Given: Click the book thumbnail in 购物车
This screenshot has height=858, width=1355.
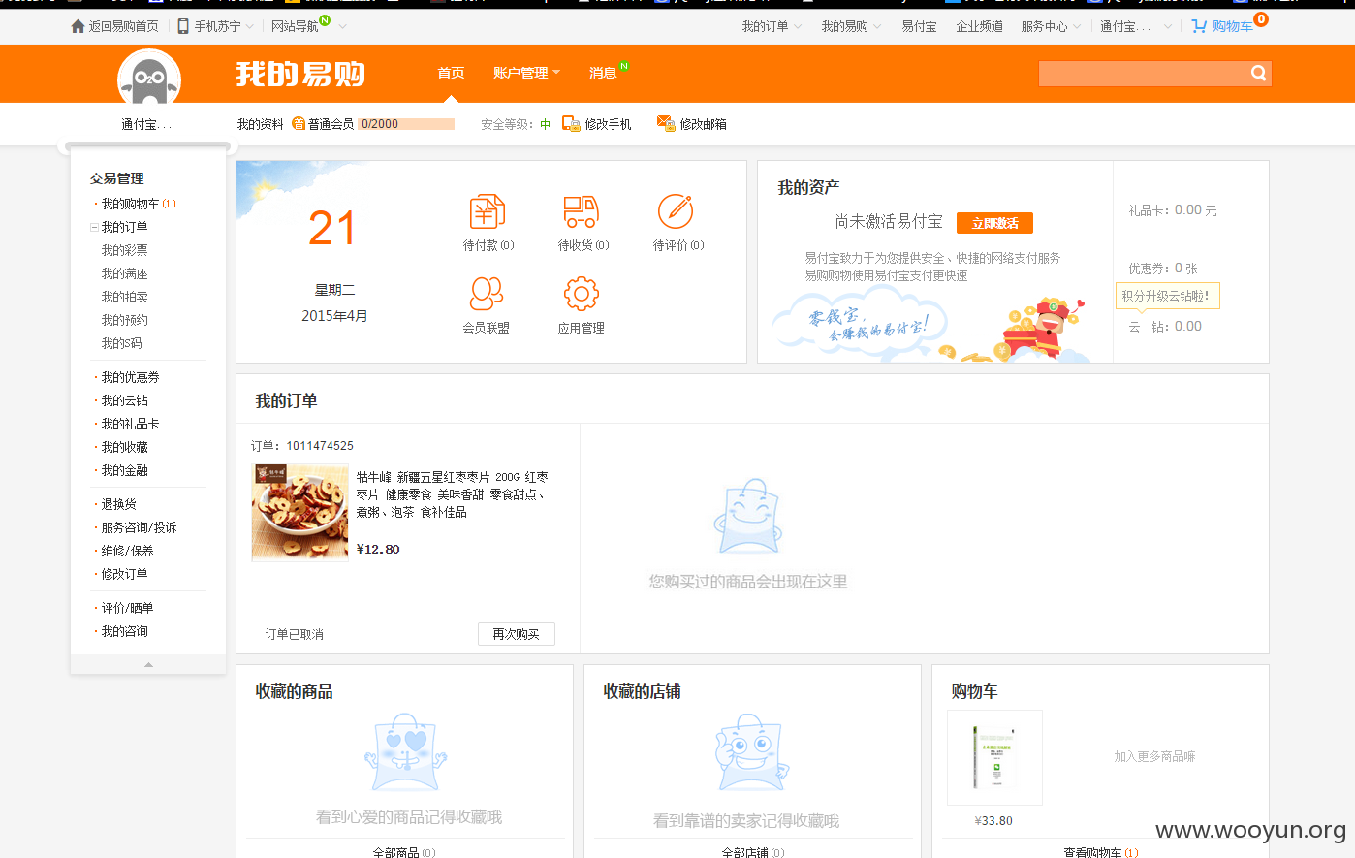Looking at the screenshot, I should pyautogui.click(x=994, y=757).
